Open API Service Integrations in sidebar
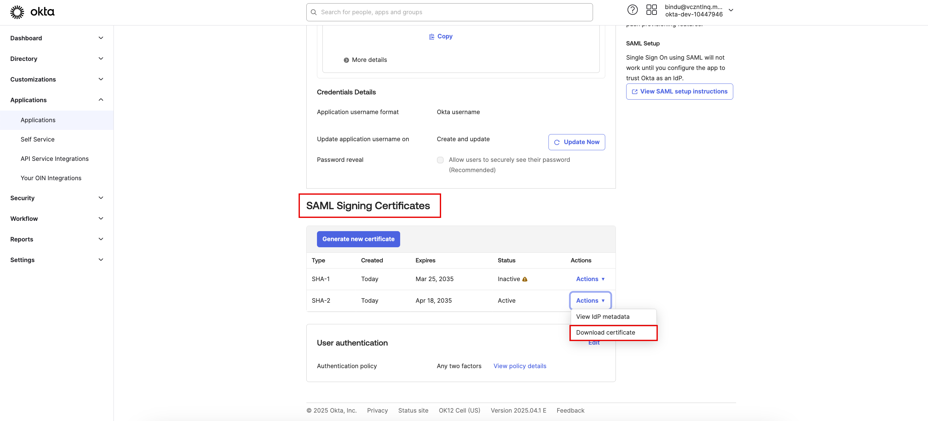Viewport: 928px width, 421px height. (x=54, y=159)
